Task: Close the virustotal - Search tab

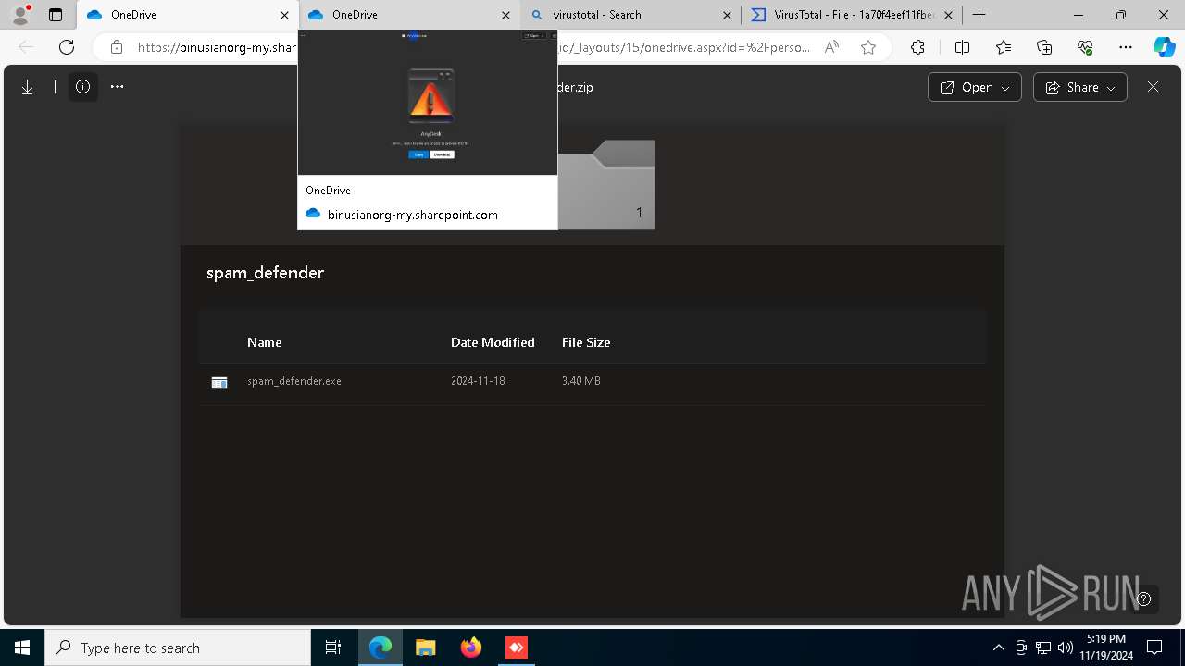Action: click(x=727, y=15)
